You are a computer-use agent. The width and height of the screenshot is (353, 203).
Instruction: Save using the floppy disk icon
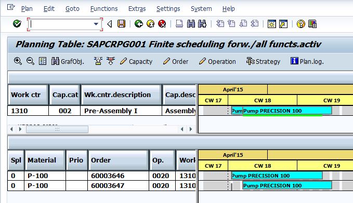pos(121,23)
